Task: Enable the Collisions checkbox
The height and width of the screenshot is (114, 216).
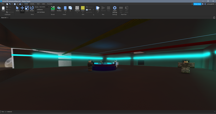Action: tap(36, 9)
